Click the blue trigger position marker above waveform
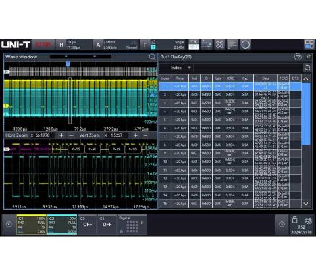316x276 pixels. [x=68, y=64]
